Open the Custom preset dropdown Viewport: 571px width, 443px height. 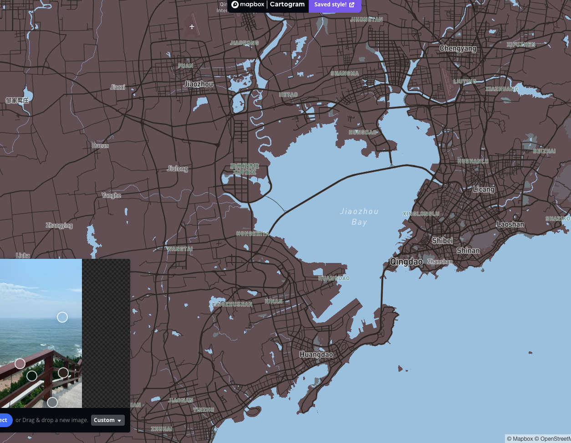107,420
